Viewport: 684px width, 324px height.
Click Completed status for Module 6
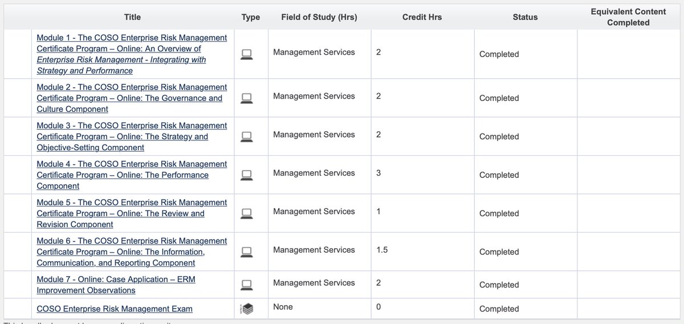(499, 252)
